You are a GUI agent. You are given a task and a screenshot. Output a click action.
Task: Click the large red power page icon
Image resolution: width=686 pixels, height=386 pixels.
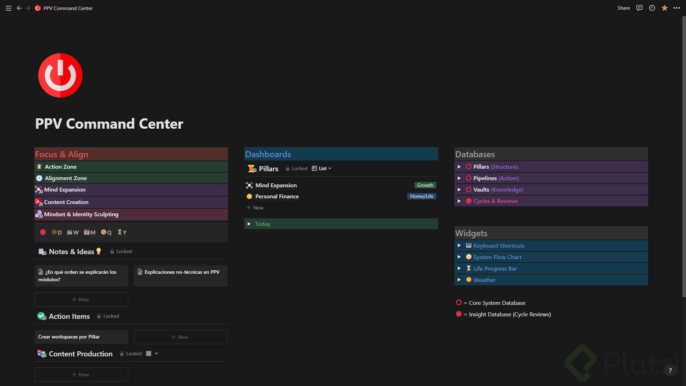click(x=60, y=75)
